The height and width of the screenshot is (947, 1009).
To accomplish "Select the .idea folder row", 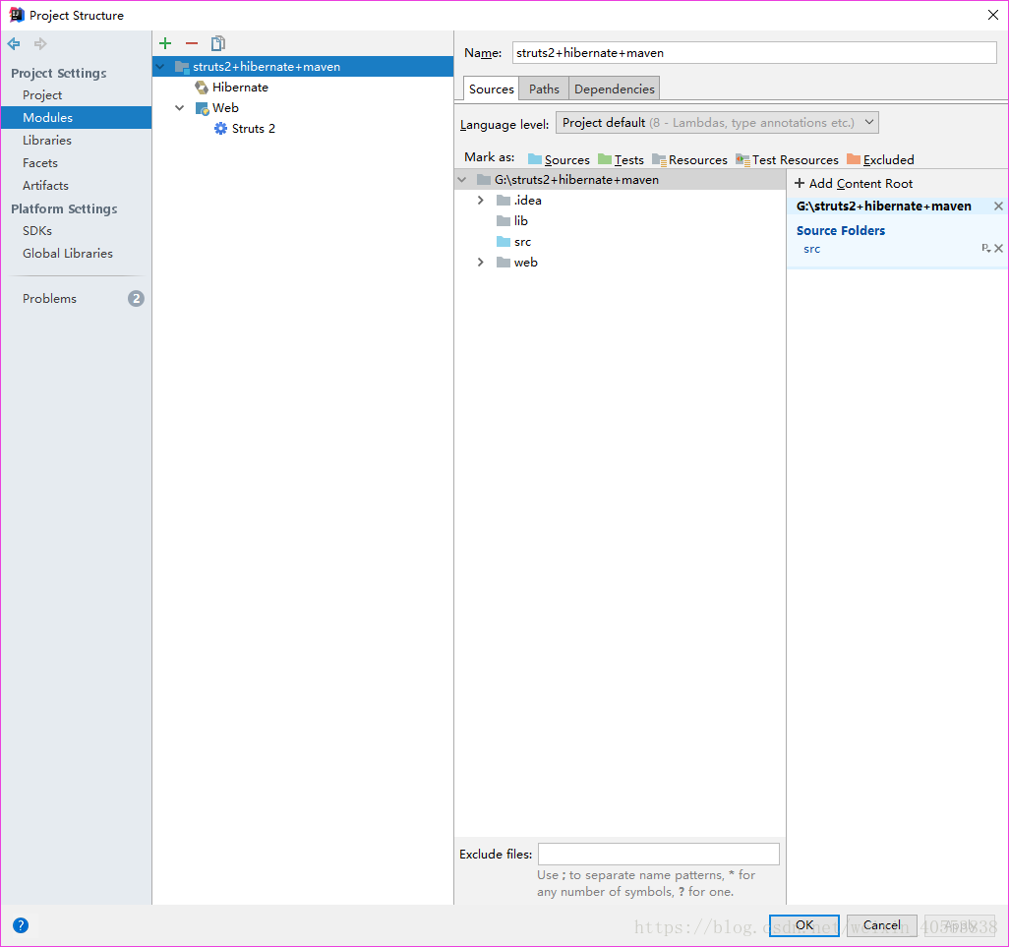I will pos(621,200).
